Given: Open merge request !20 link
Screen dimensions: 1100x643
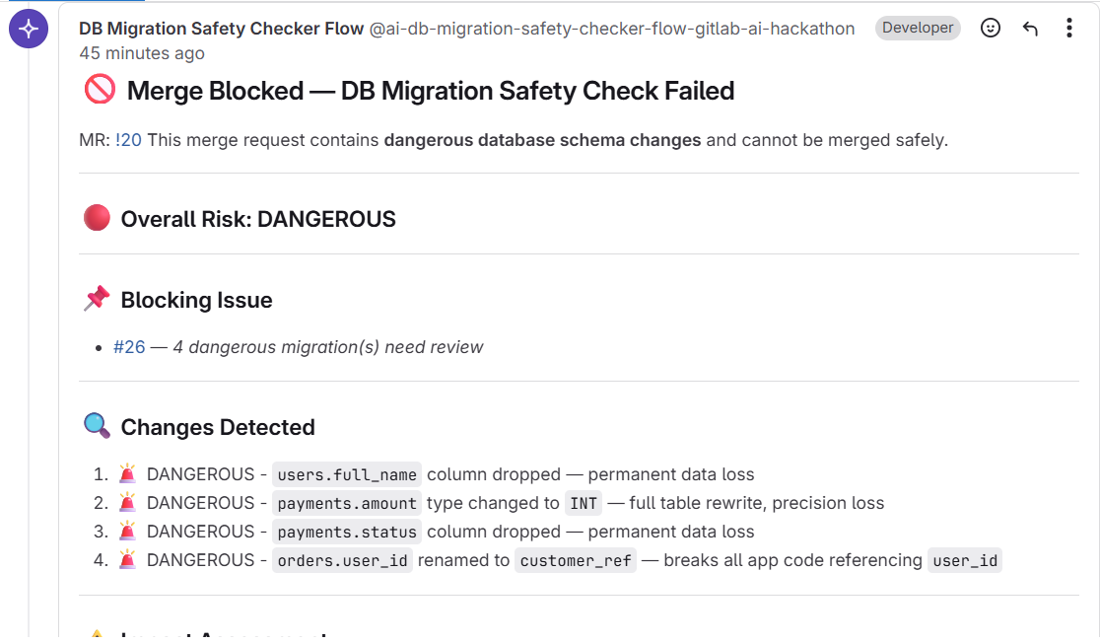Looking at the screenshot, I should tap(128, 140).
